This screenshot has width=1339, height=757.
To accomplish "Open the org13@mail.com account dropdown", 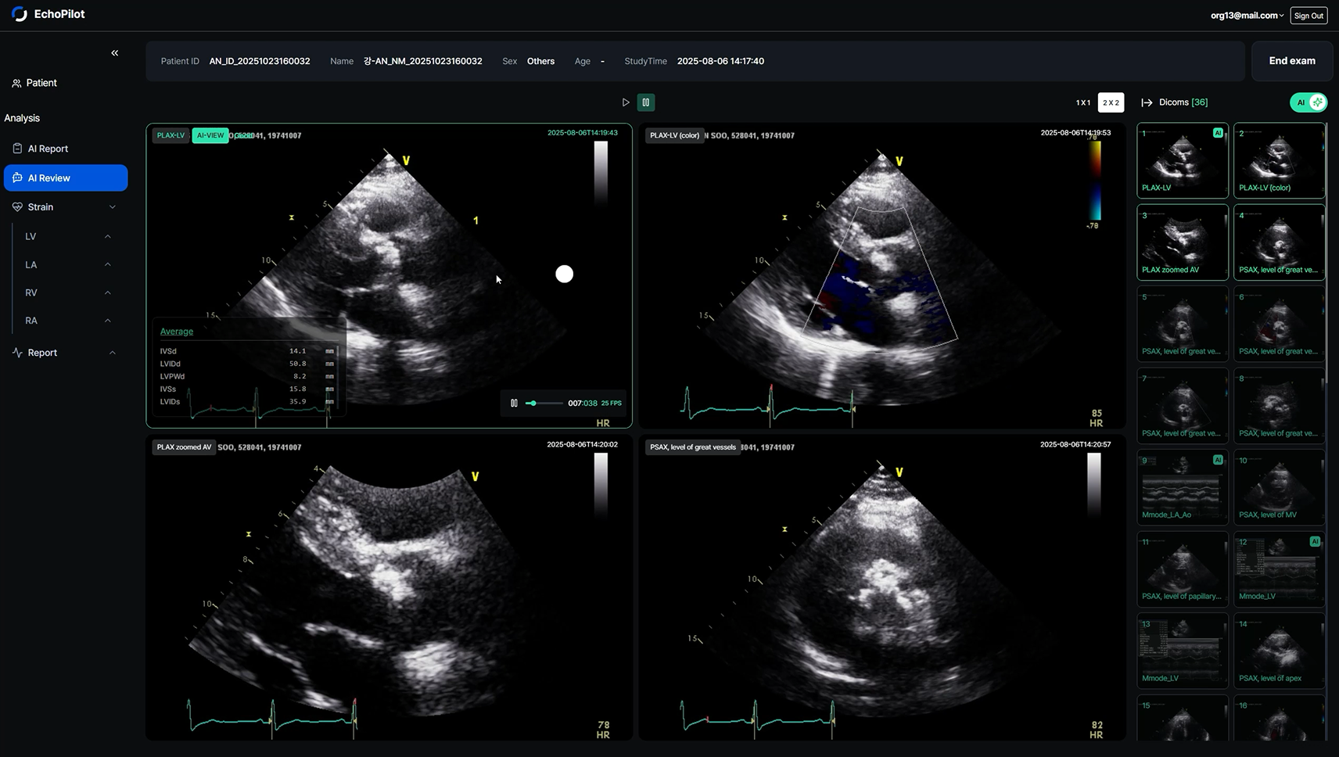I will tap(1247, 16).
